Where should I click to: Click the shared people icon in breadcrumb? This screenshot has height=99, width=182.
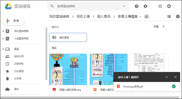pos(147,17)
